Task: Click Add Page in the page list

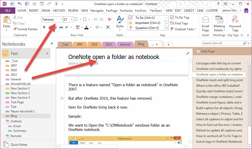Action: (x=205, y=51)
